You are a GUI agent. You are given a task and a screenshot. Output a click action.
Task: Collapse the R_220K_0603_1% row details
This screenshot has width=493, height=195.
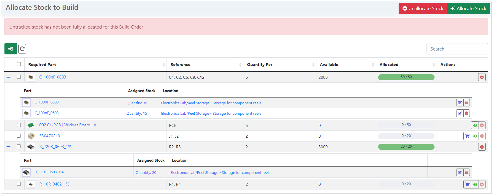pos(9,147)
